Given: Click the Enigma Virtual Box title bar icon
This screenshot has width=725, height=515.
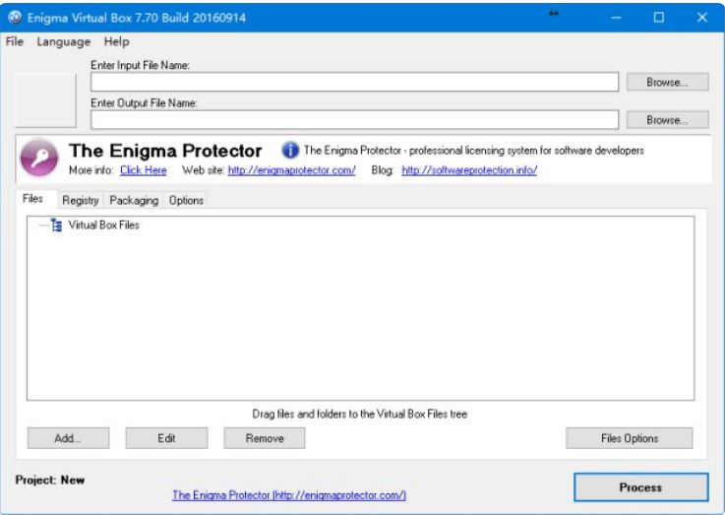Looking at the screenshot, I should tap(15, 17).
